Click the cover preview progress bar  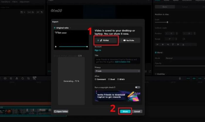point(73,47)
